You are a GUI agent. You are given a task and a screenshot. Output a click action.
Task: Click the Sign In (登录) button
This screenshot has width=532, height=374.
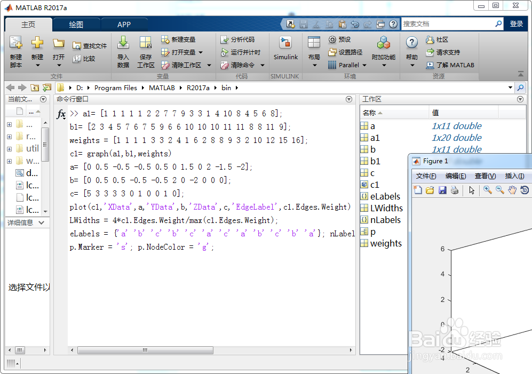tap(517, 24)
